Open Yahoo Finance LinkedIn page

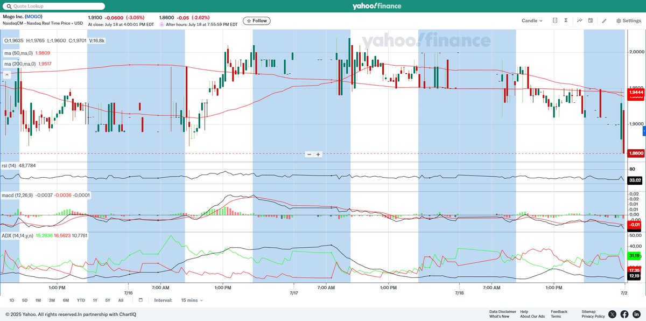pos(636,314)
